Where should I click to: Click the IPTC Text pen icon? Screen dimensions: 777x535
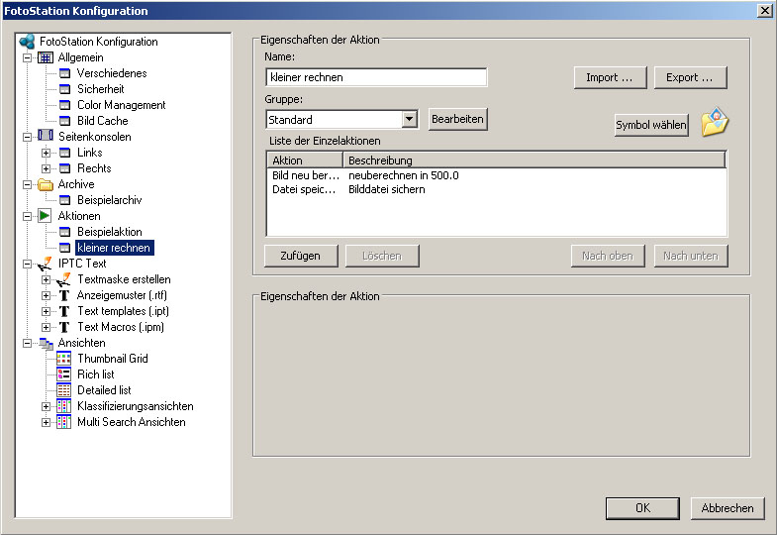[46, 264]
